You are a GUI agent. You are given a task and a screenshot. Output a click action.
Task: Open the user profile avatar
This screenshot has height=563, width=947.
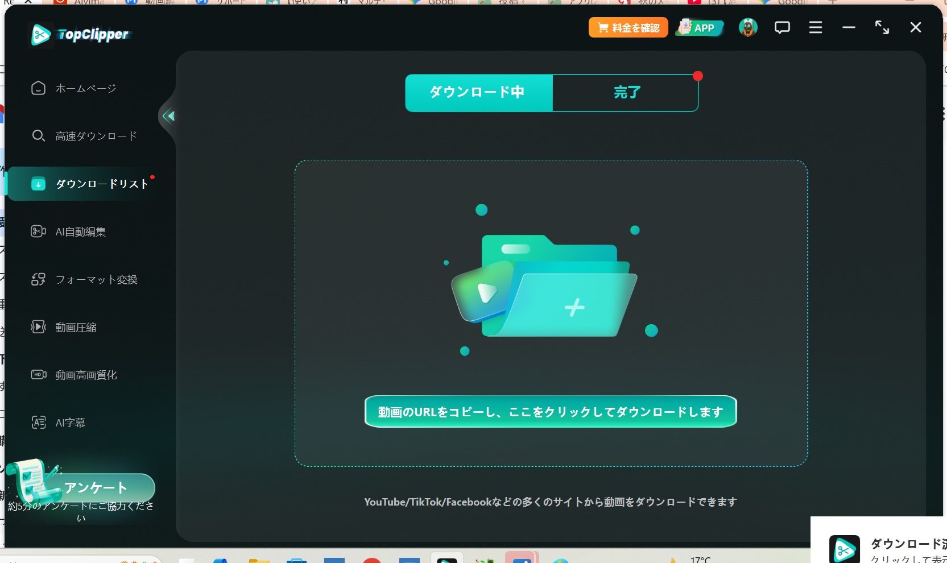click(747, 27)
